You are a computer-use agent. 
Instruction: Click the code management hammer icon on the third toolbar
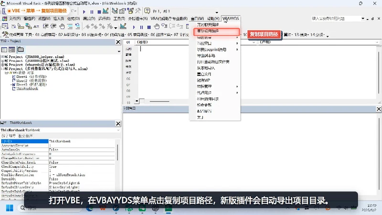point(5,34)
